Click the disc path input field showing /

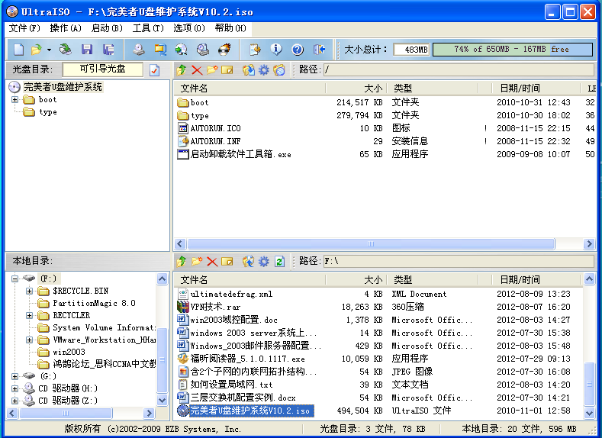coord(459,70)
